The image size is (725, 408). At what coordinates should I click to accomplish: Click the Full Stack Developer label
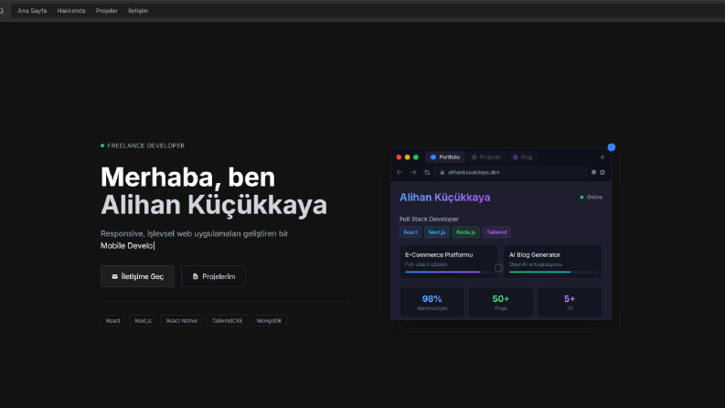[x=429, y=220]
